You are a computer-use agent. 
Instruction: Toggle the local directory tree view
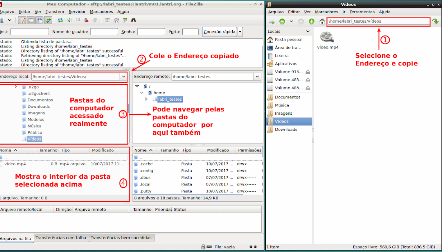31,20
